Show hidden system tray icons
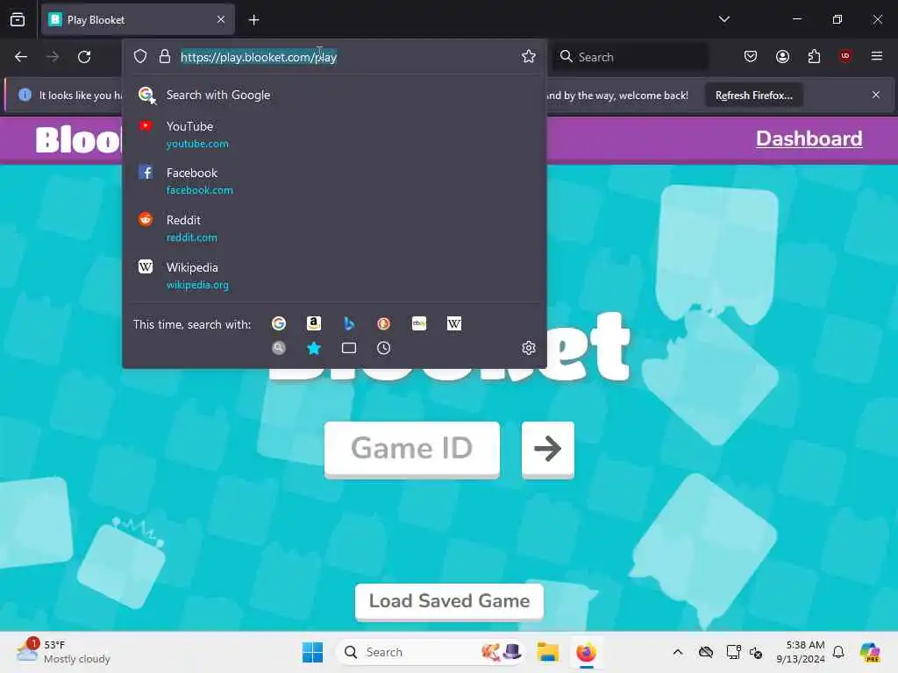The height and width of the screenshot is (673, 898). tap(678, 652)
